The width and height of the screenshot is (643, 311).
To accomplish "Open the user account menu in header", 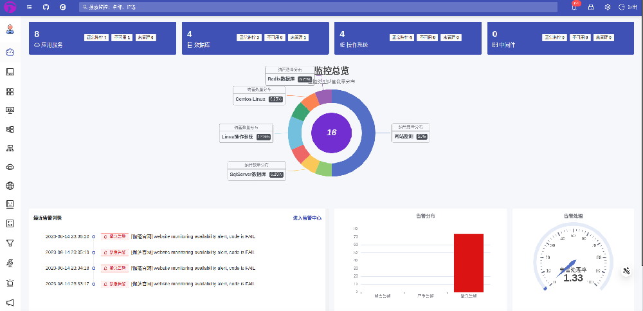I will point(626,7).
